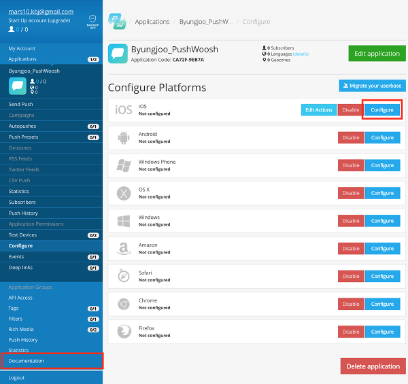This screenshot has height=384, width=408.
Task: Open application Statistics in the sidebar
Action: 51,192
